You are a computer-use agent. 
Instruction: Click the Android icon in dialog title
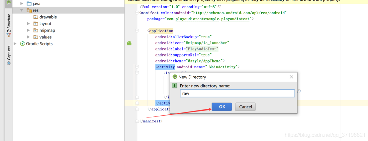[x=175, y=77]
